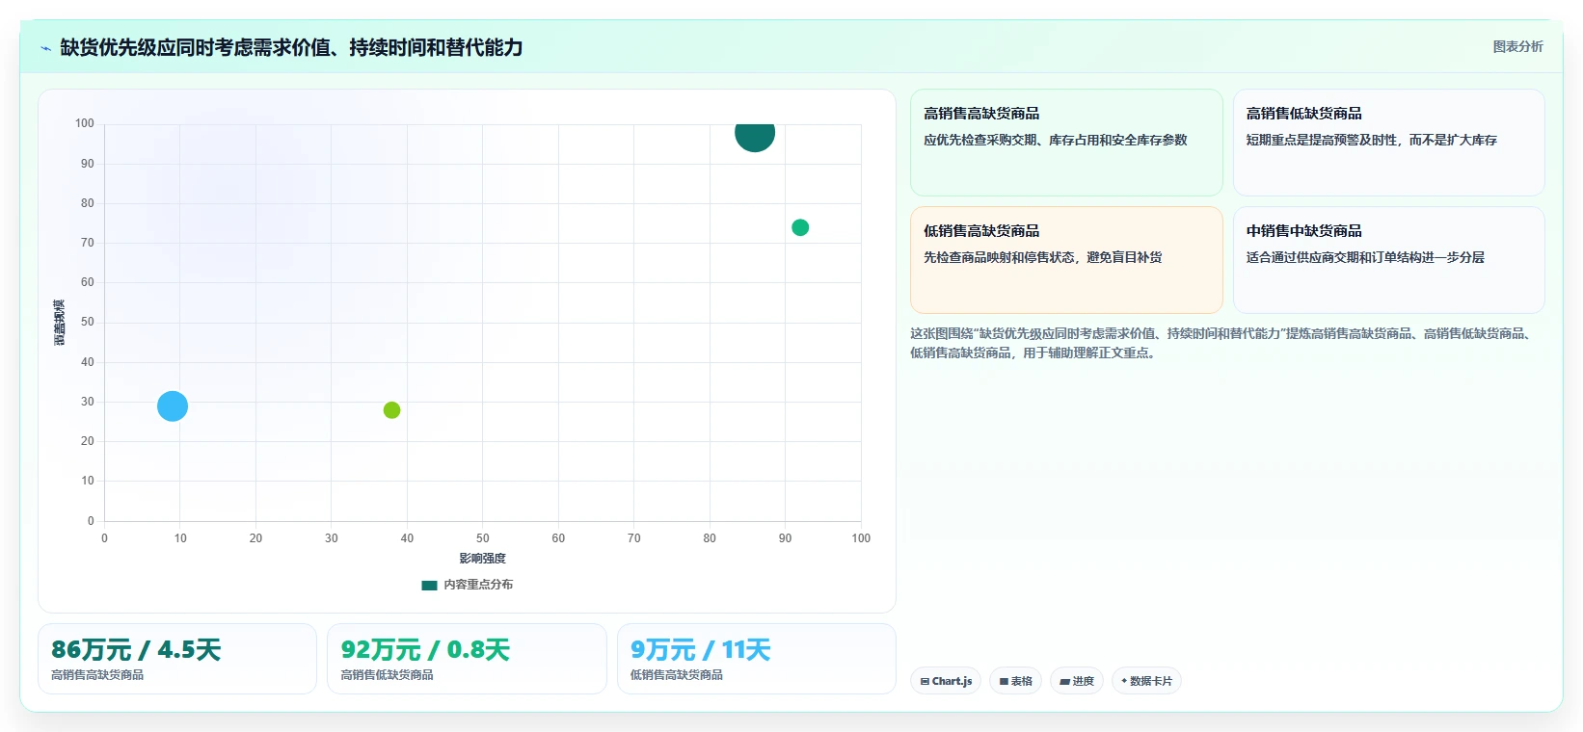Toggle the 内容重点分布 legend color box
The image size is (1583, 732).
(429, 585)
